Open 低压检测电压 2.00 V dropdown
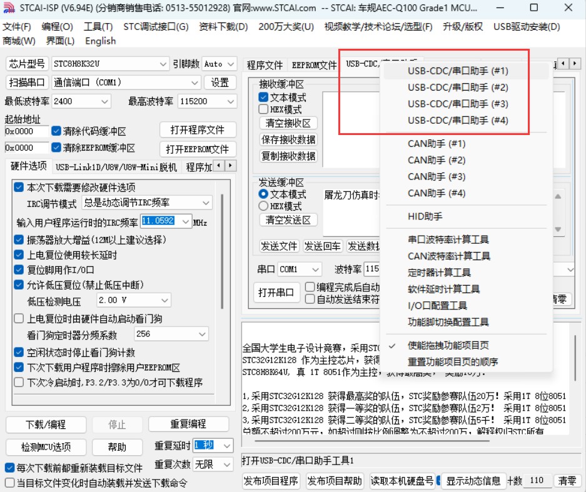 (x=133, y=300)
